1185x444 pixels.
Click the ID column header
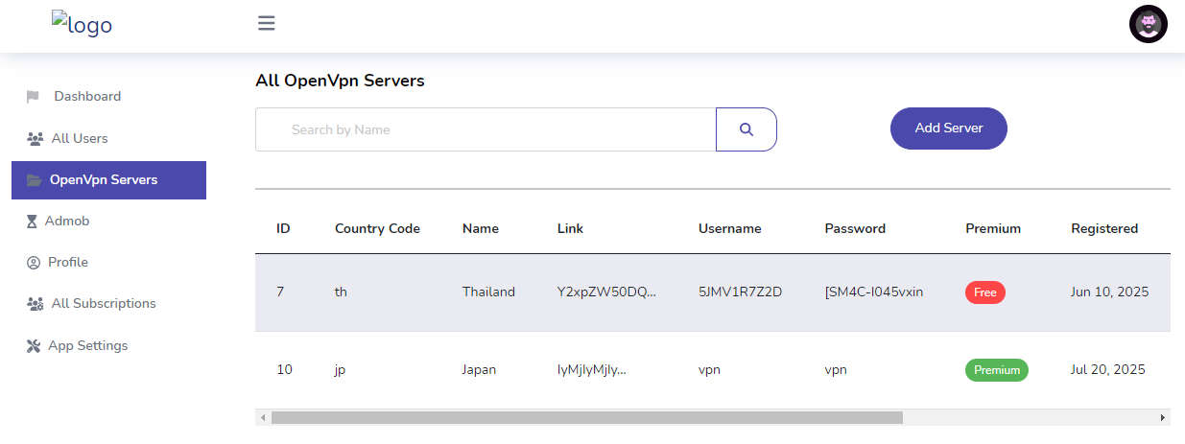283,229
